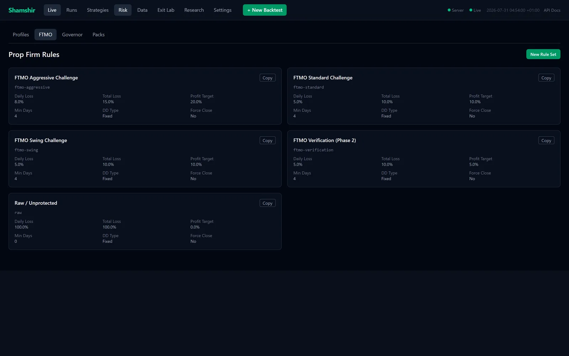This screenshot has width=569, height=356.
Task: Click the Shamshir logo
Action: (x=22, y=10)
